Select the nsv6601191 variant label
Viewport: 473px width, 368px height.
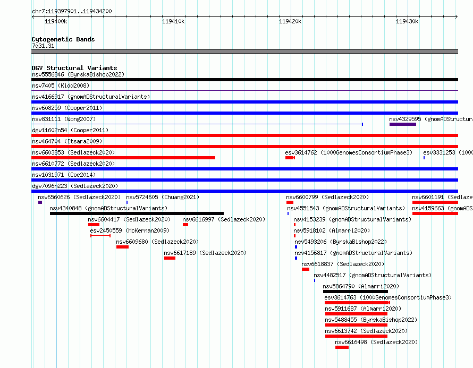point(442,197)
